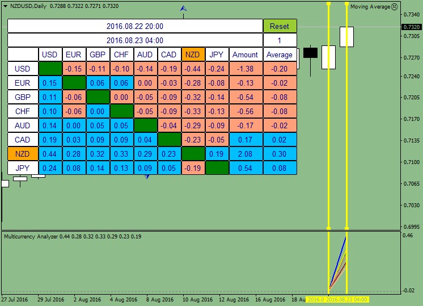Click the blue arrow marker below the table
Image resolution: width=423 pixels, height=306 pixels.
(147, 177)
